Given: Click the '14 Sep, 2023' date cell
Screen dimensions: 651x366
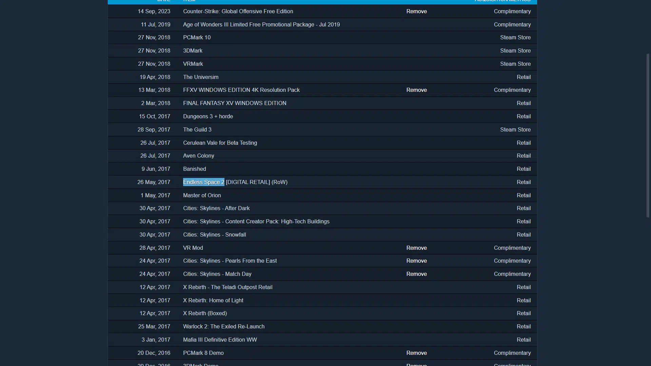Looking at the screenshot, I should point(154,11).
